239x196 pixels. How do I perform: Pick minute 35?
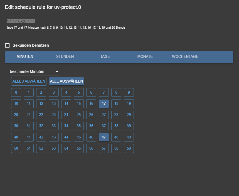click(x=79, y=126)
